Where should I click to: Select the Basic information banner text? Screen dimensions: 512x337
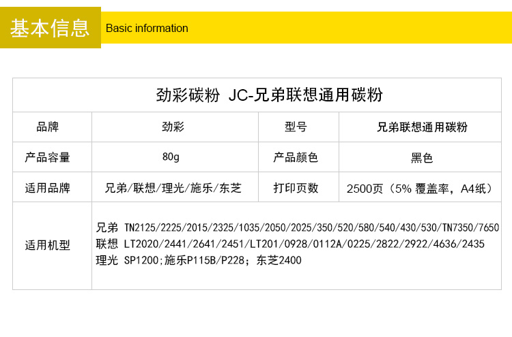tap(147, 29)
